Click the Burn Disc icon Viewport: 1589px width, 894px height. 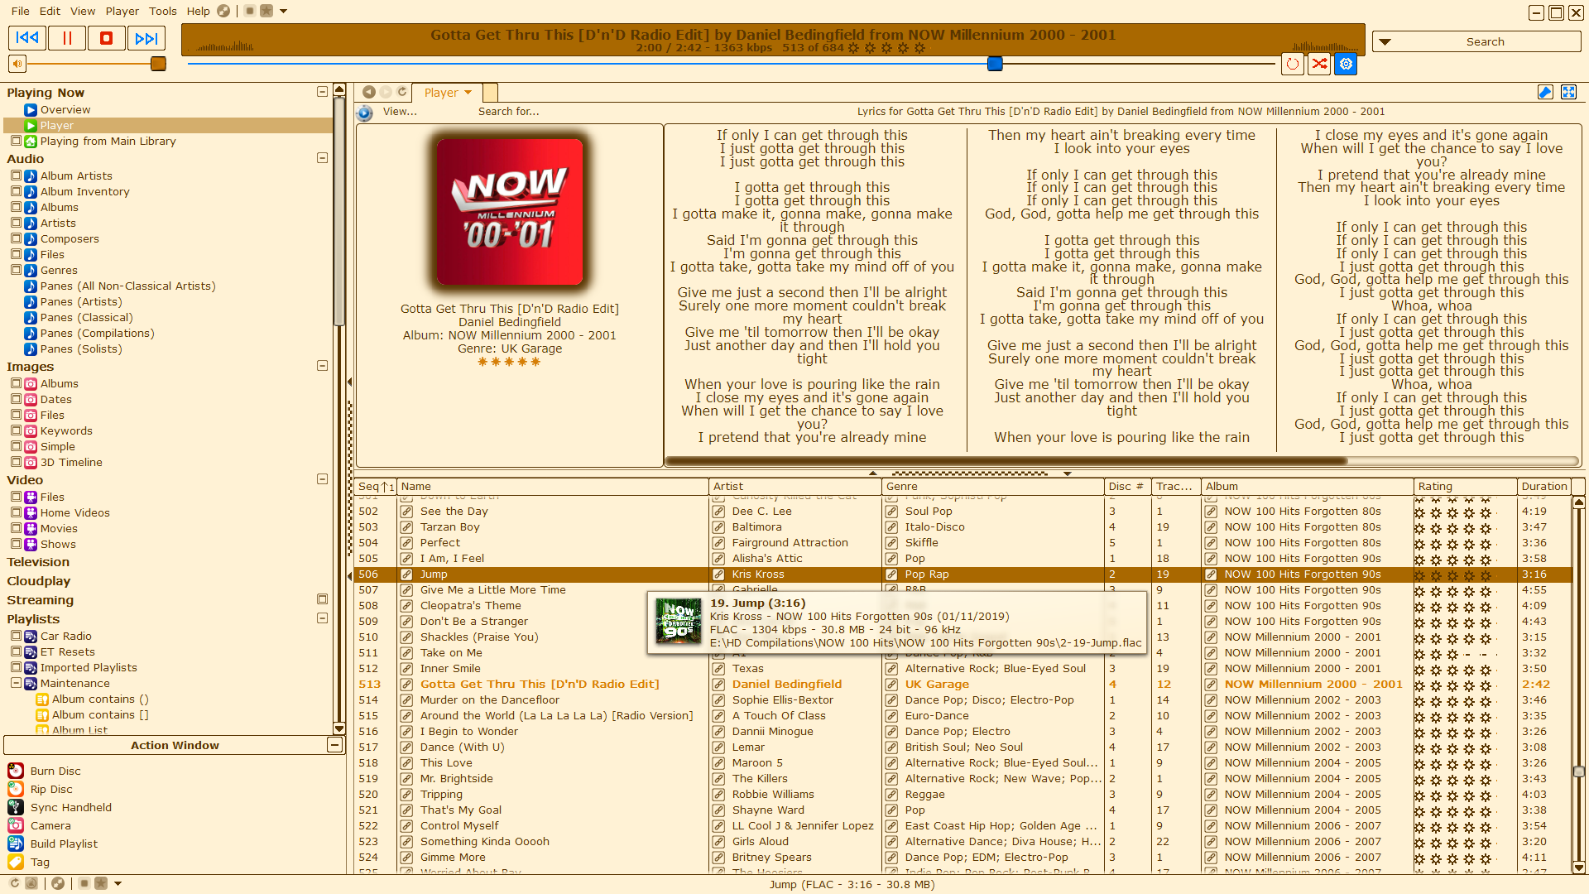pos(16,771)
